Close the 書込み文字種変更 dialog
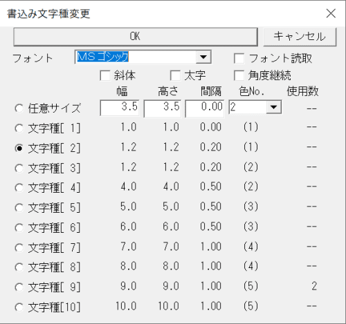Image resolution: width=346 pixels, height=324 pixels. coord(331,13)
